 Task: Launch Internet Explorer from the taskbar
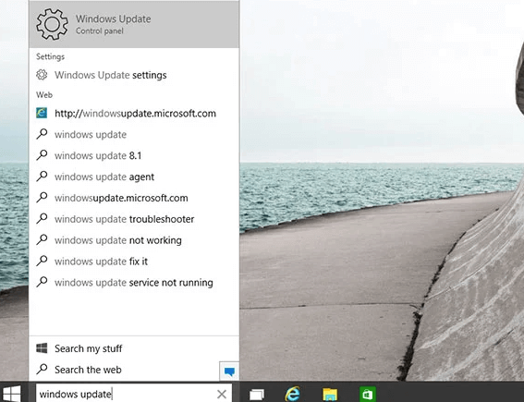tap(292, 394)
